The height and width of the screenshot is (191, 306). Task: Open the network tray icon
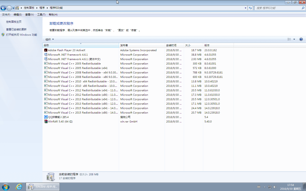tap(270, 187)
